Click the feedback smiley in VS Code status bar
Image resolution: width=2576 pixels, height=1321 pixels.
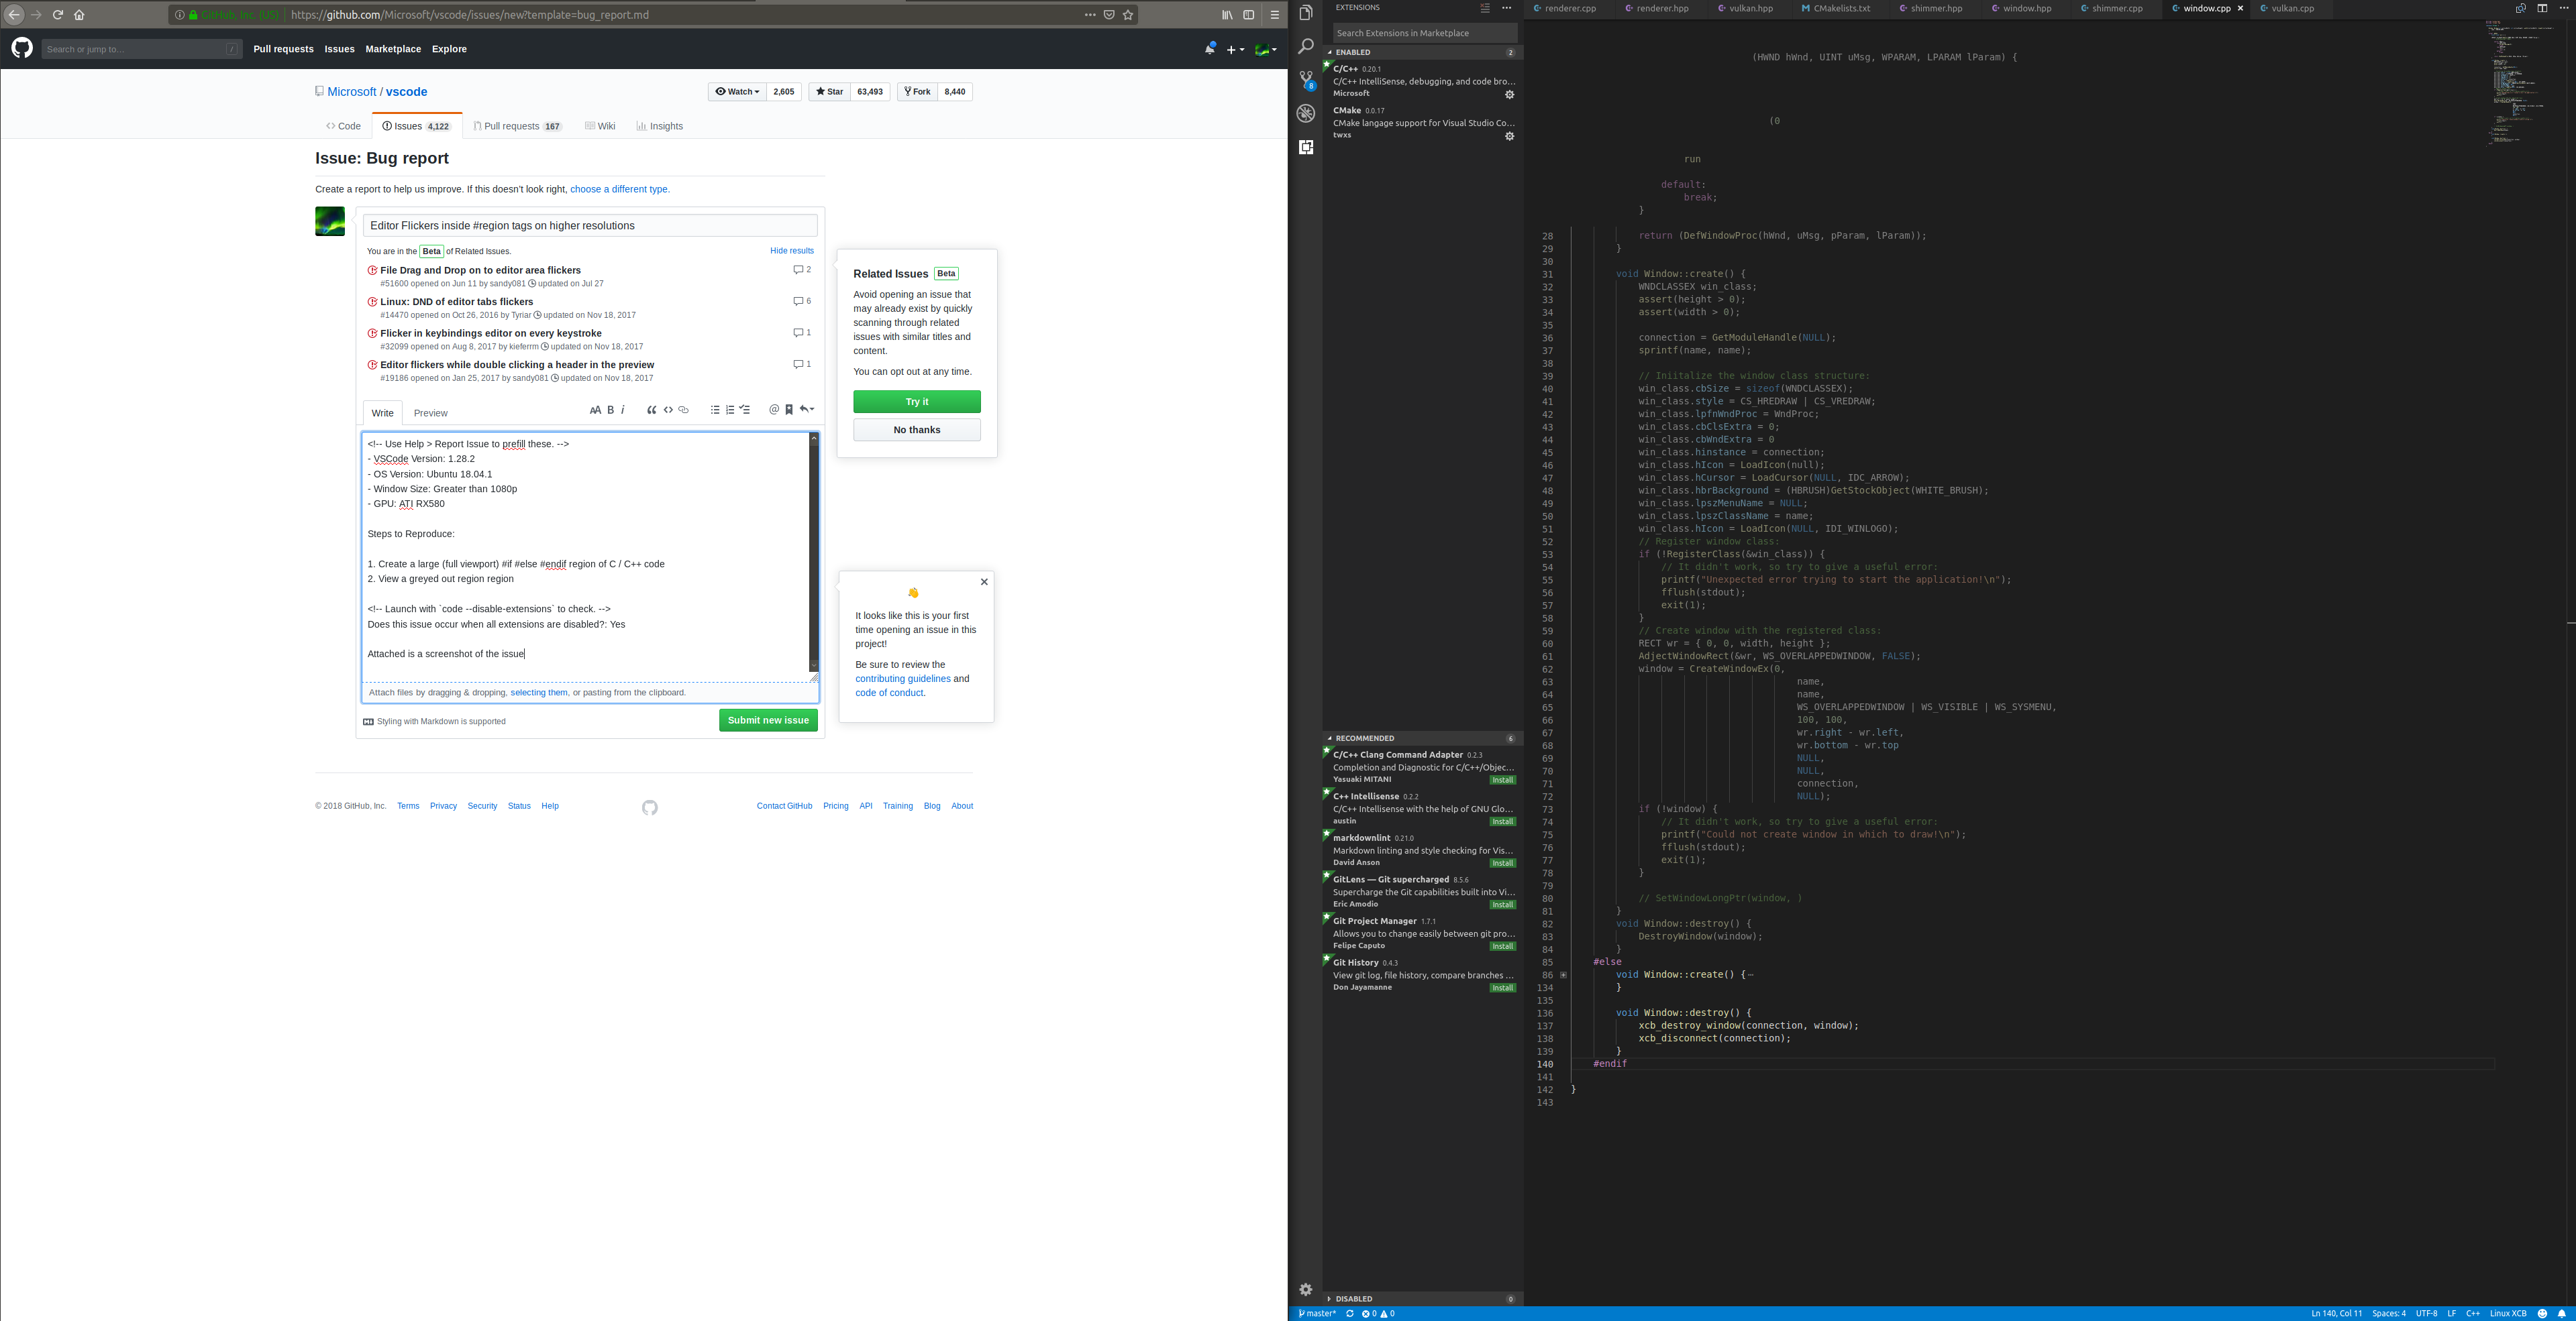pyautogui.click(x=2542, y=1313)
